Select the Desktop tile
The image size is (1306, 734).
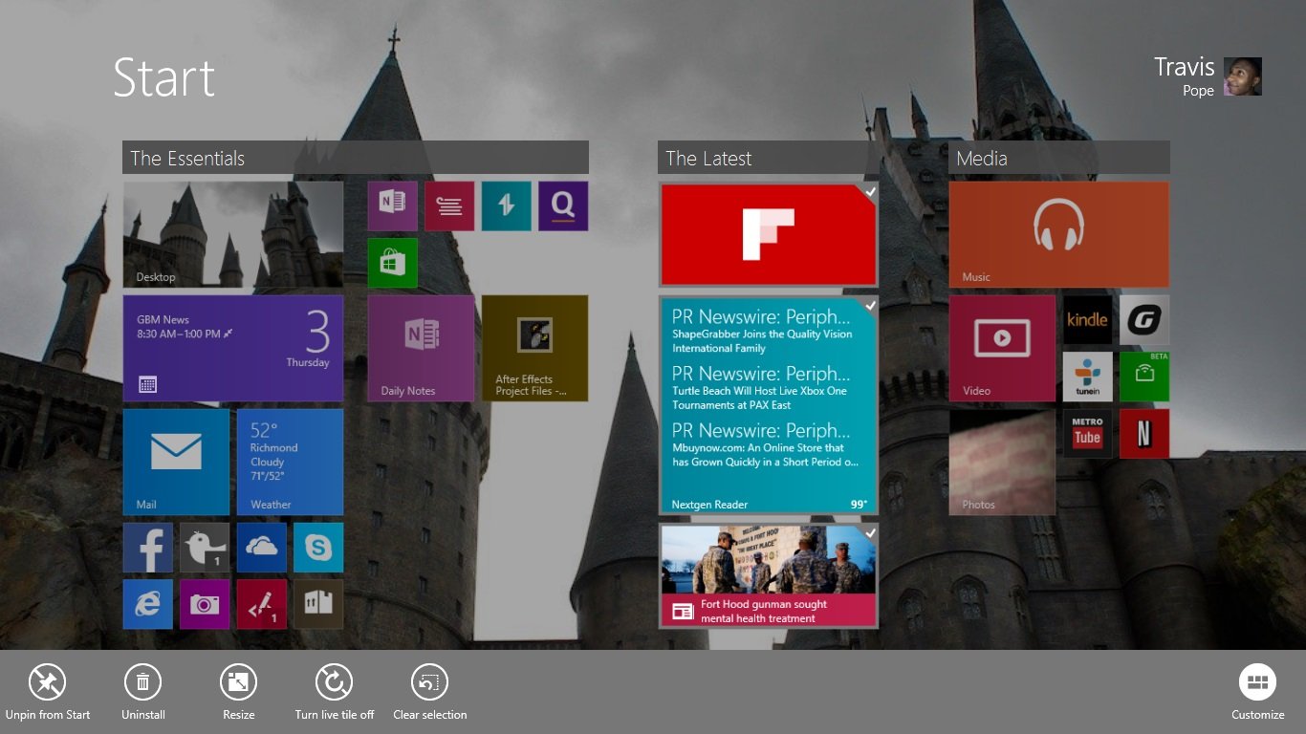pyautogui.click(x=233, y=234)
